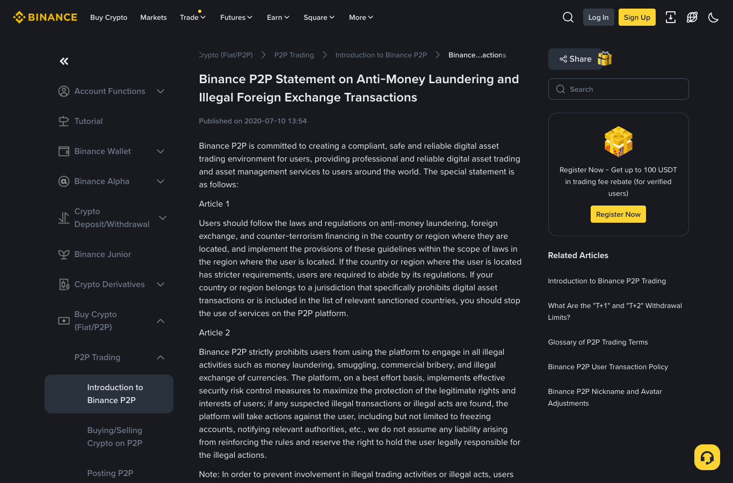Expand Binance Wallet section
Screen dimensions: 733x483
161,151
